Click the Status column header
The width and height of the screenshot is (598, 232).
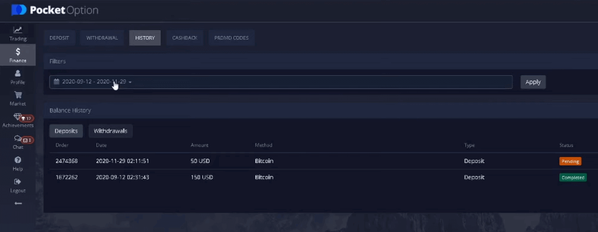(x=567, y=145)
